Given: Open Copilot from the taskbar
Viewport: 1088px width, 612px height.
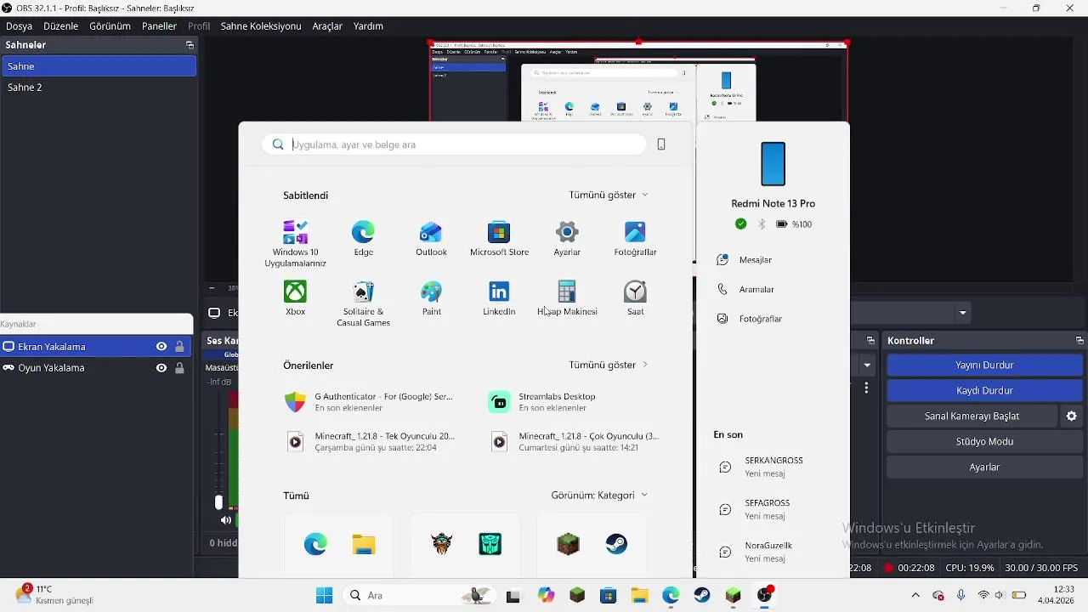Looking at the screenshot, I should (x=546, y=596).
